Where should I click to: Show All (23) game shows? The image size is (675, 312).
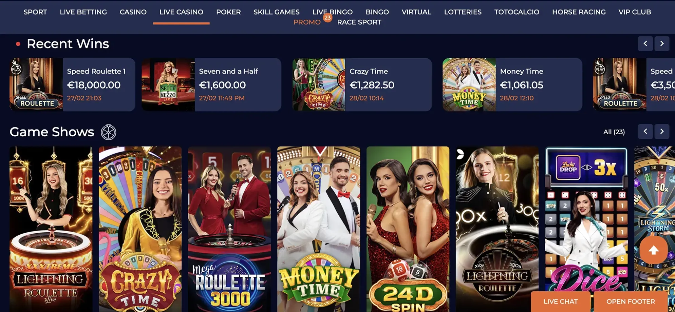tap(614, 132)
